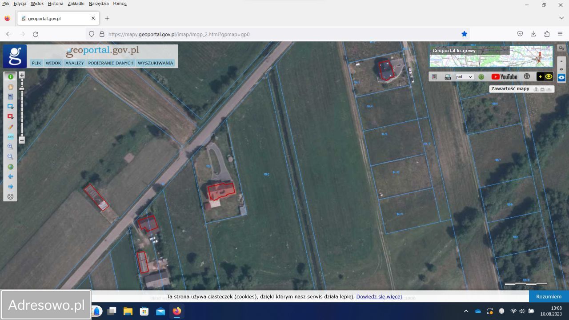The width and height of the screenshot is (569, 320).
Task: Open File Explorer from the taskbar
Action: point(128,311)
